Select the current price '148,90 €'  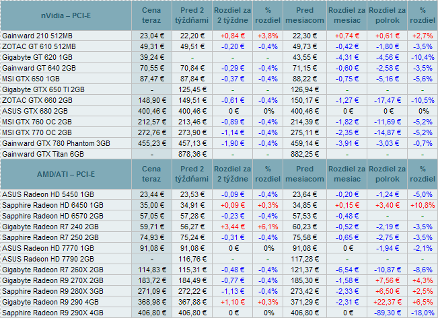tap(152, 100)
